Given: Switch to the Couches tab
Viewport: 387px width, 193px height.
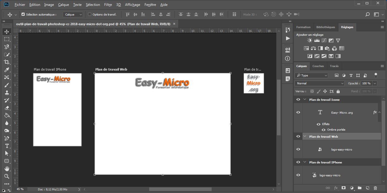Looking at the screenshot, I should (x=318, y=66).
